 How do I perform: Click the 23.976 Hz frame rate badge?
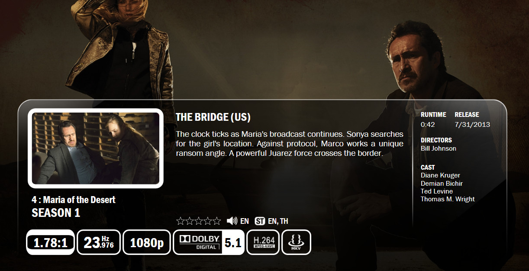click(x=99, y=242)
